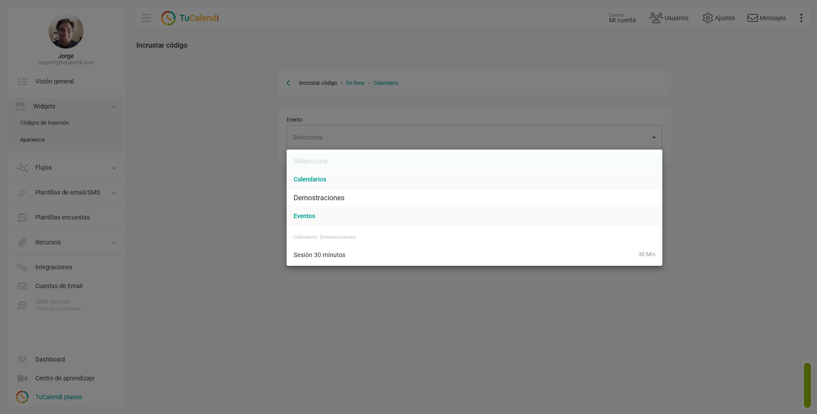This screenshot has width=817, height=414.
Task: Open Apariencia submenu item
Action: [x=32, y=140]
